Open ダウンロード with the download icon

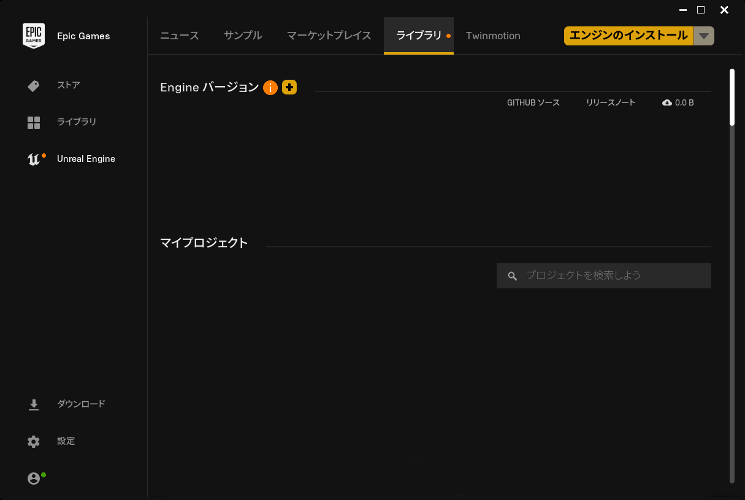(34, 404)
